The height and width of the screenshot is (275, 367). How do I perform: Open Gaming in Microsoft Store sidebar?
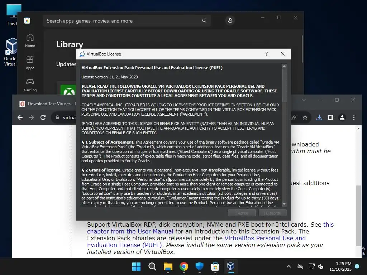click(x=30, y=85)
